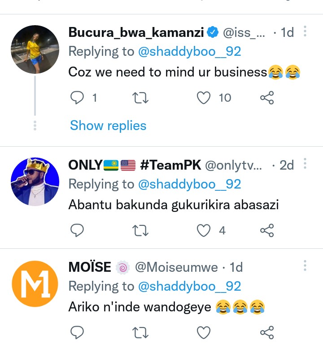Retweet MOÏSE's tweet
The width and height of the screenshot is (323, 346).
pyautogui.click(x=141, y=333)
